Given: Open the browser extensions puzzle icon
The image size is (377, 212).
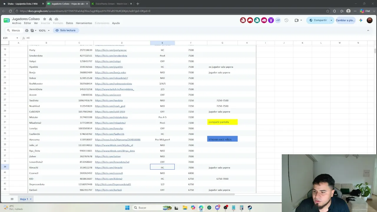Looking at the screenshot, I should 334,11.
